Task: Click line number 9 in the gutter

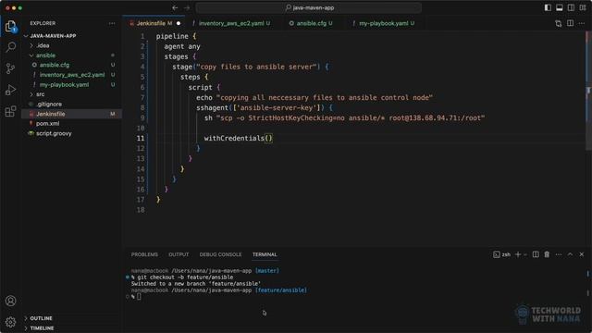Action: click(x=142, y=117)
